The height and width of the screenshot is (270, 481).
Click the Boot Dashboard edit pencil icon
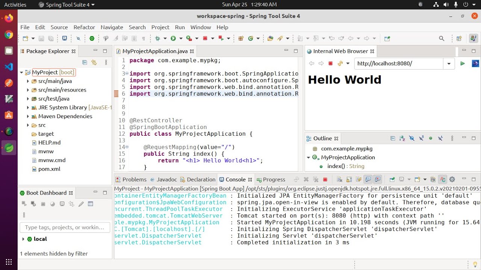(81, 204)
